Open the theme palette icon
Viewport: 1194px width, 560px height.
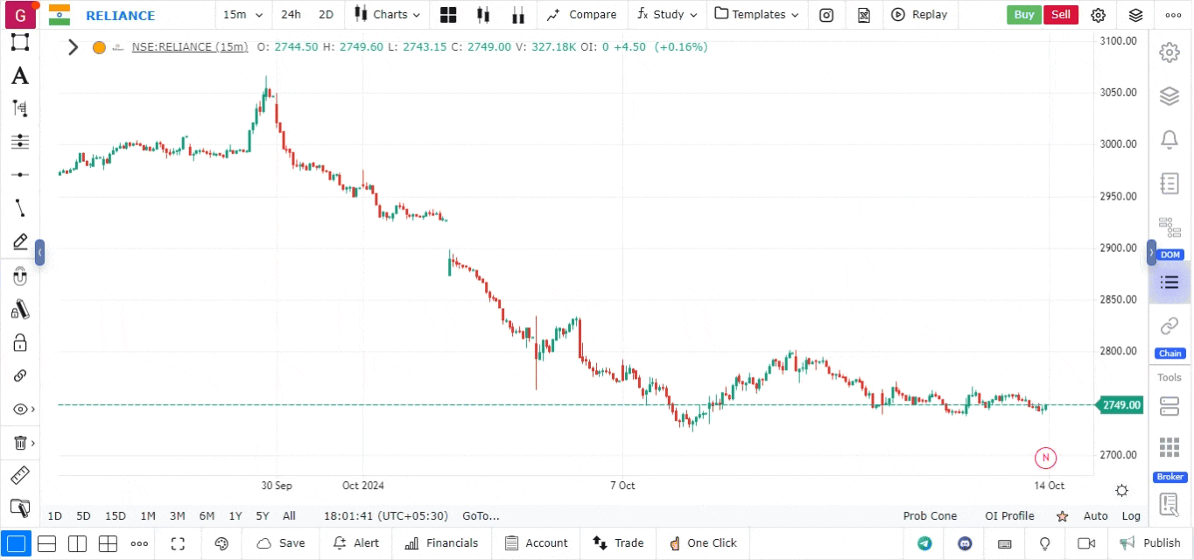click(221, 543)
